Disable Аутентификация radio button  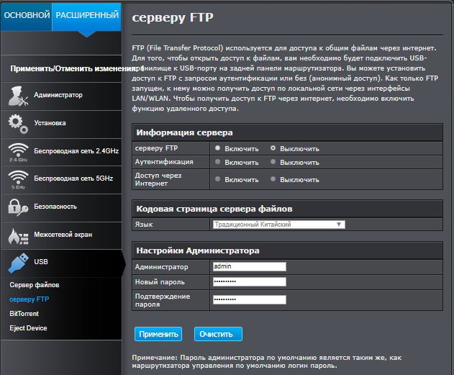pyautogui.click(x=273, y=162)
